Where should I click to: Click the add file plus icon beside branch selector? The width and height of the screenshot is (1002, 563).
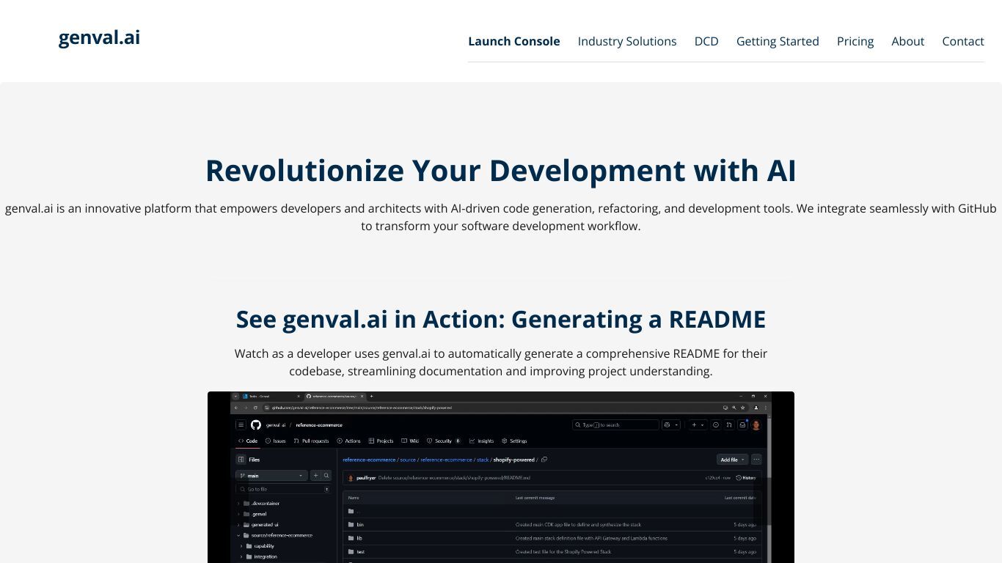(x=316, y=476)
